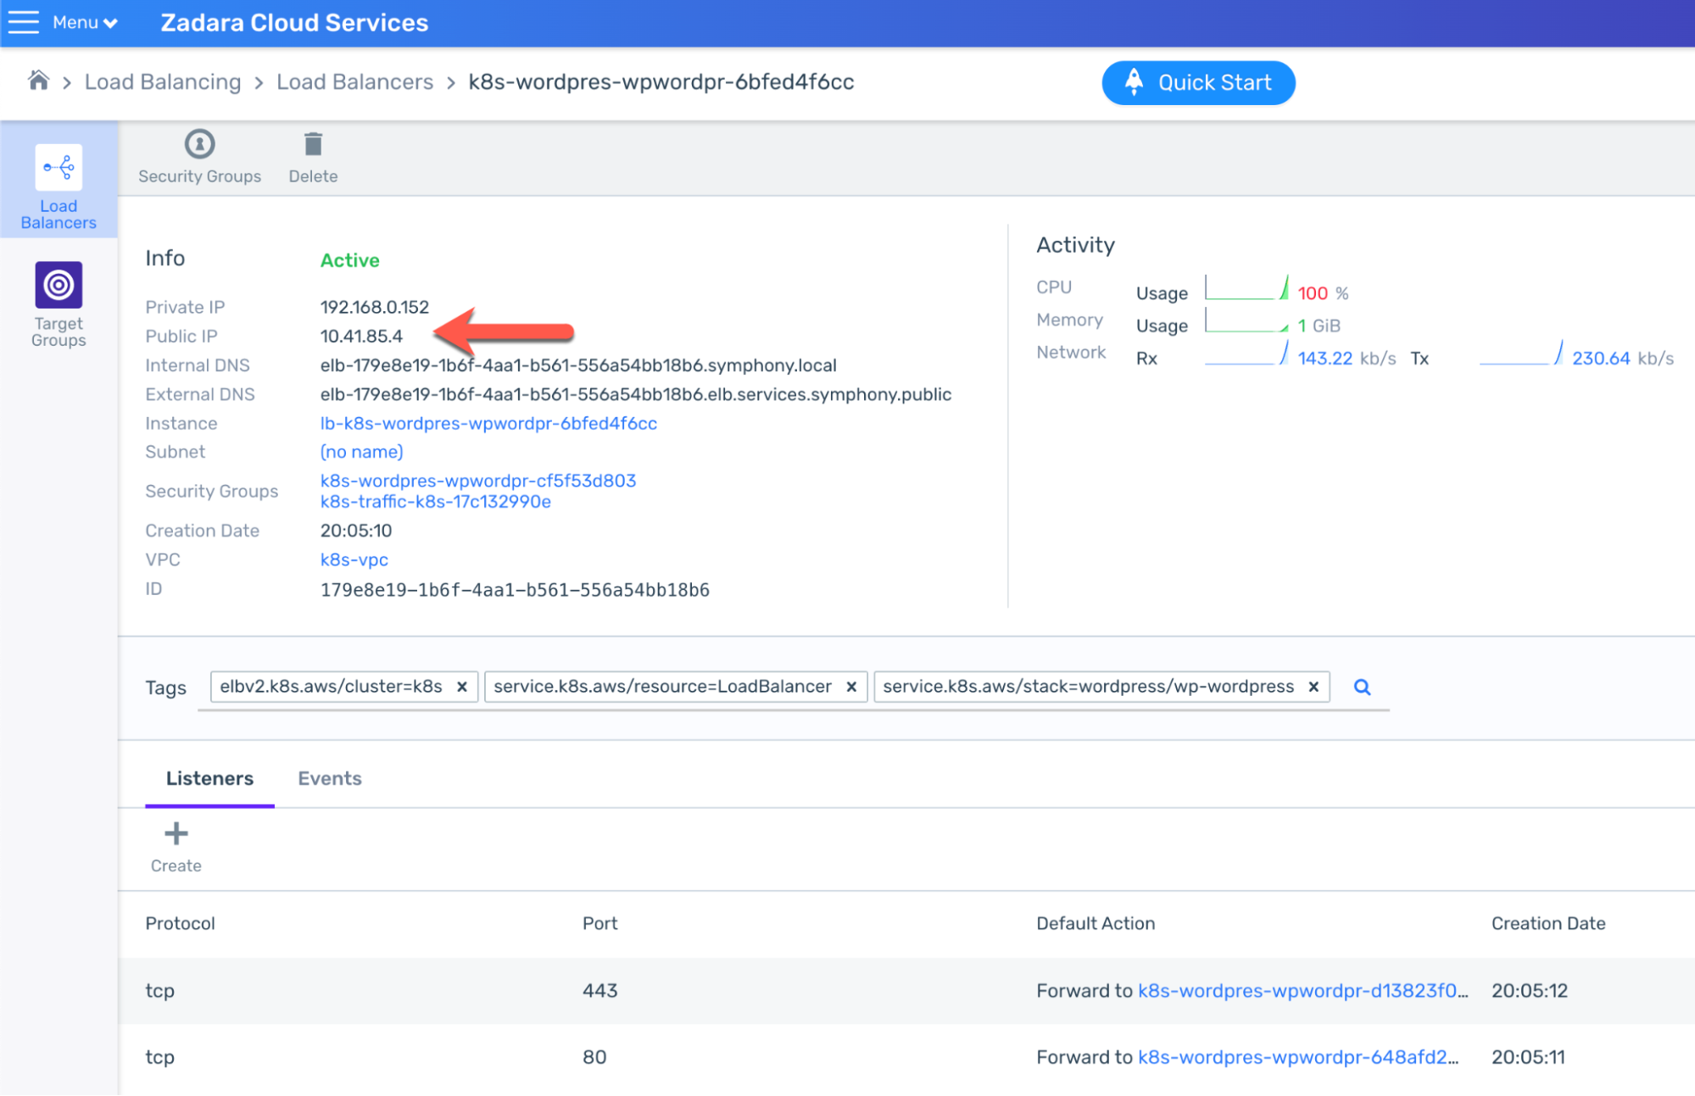Screen dimensions: 1695x1096
Task: Open security group k8s-traffic-k8s-17c132990e
Action: tap(435, 502)
